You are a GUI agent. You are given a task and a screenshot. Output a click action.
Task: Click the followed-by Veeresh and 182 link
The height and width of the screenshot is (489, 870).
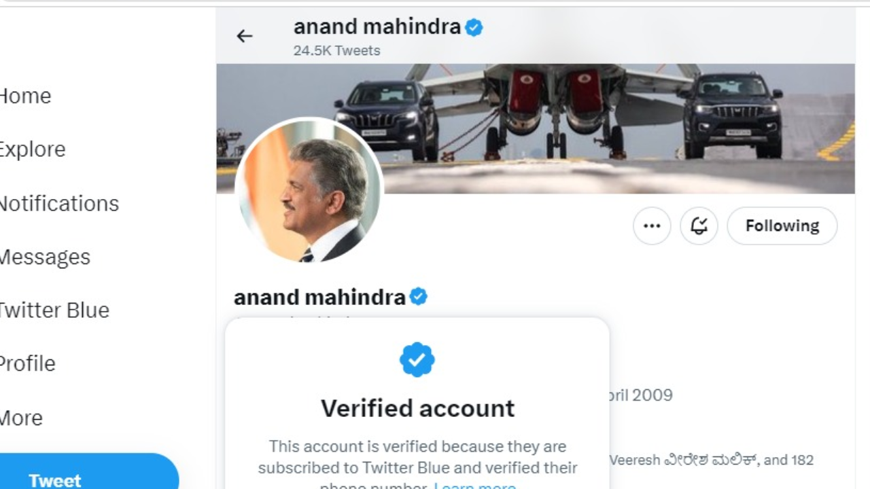(711, 460)
